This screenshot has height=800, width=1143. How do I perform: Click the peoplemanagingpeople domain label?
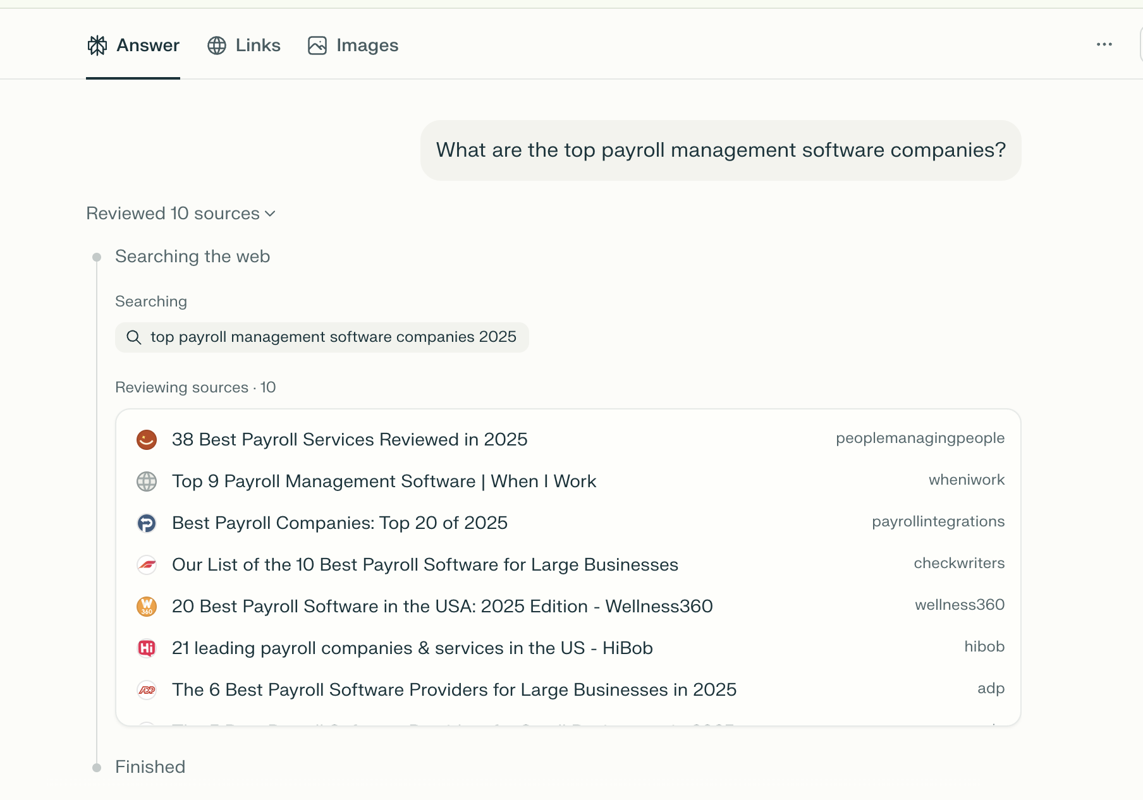point(920,438)
